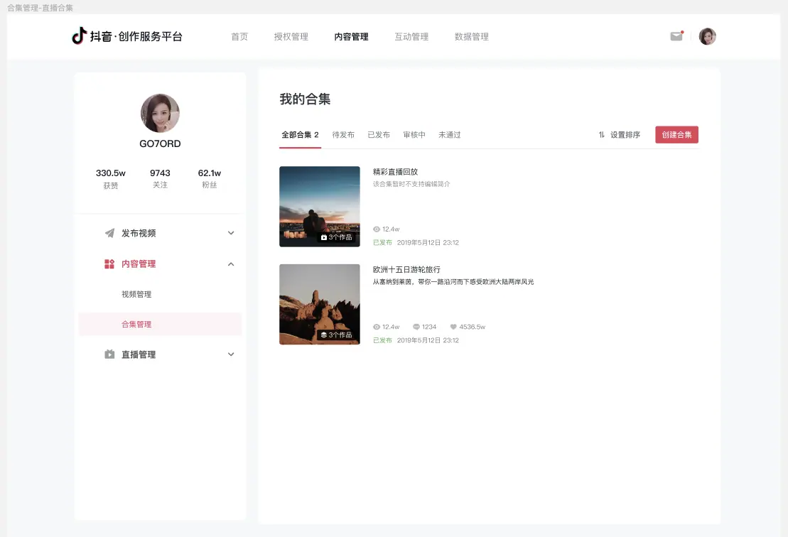Open the user avatar in top bar
788x537 pixels.
tap(707, 36)
